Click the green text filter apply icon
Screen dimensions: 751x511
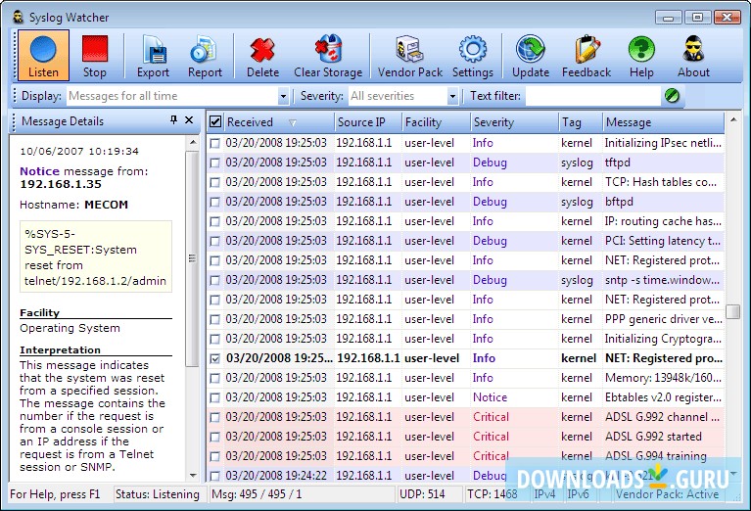click(x=672, y=96)
